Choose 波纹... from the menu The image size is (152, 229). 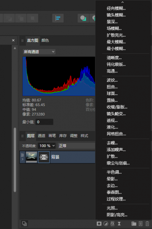coord(112,80)
